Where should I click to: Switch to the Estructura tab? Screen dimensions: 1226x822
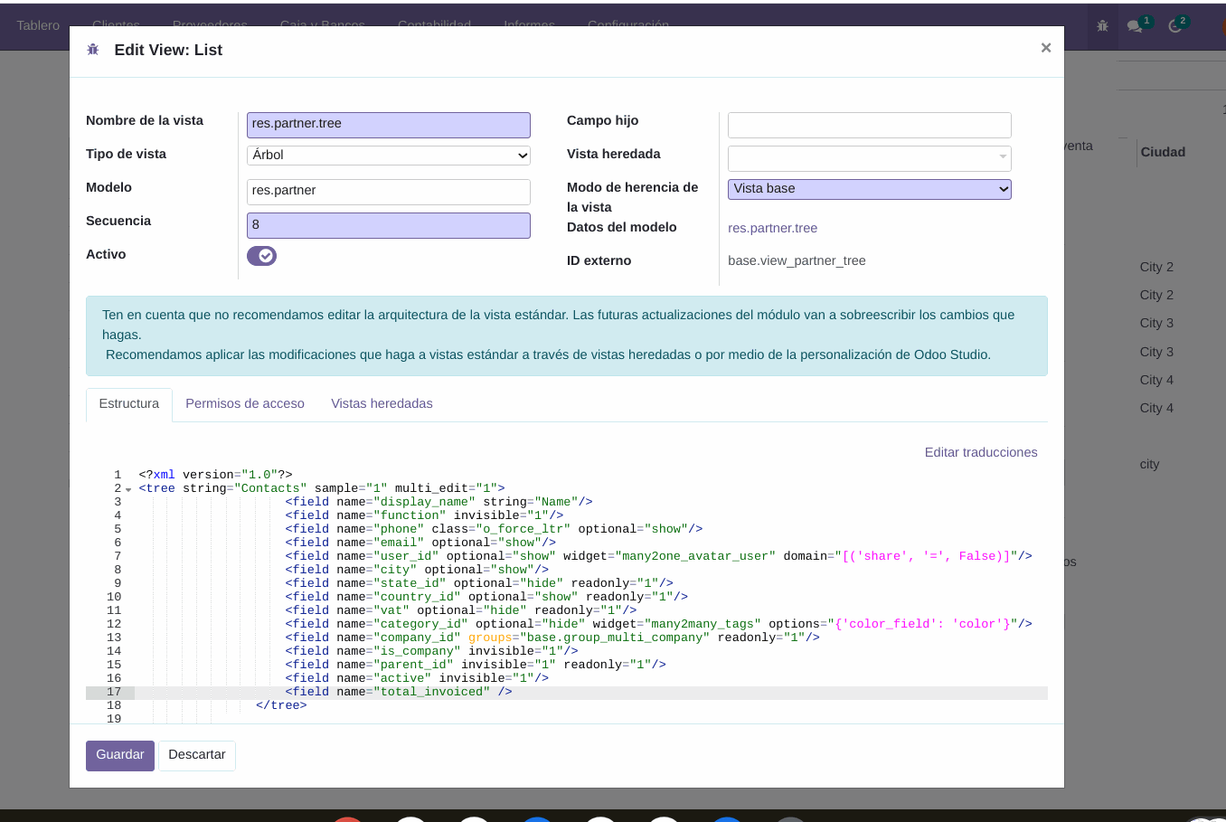coord(129,404)
